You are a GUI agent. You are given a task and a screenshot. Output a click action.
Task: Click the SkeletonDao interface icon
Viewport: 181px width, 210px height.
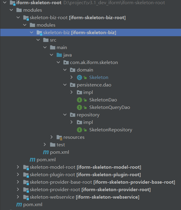[79, 100]
